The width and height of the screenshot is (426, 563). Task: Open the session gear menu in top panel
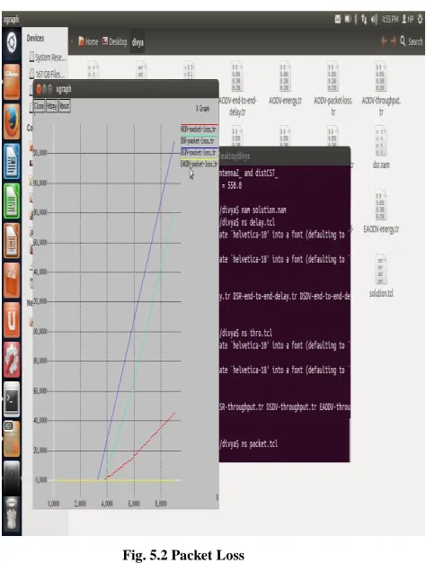(421, 19)
